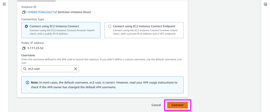
Task: Click the Connection Type heading
Action: click(33, 19)
